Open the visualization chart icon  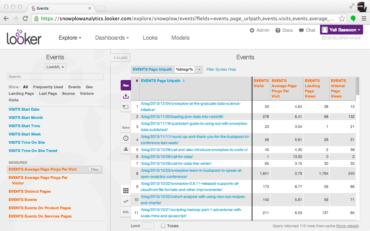click(x=126, y=201)
